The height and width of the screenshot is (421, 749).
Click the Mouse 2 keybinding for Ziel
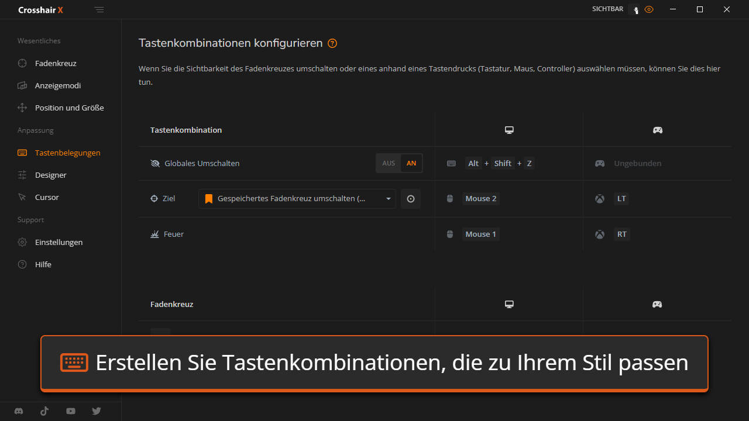(480, 199)
